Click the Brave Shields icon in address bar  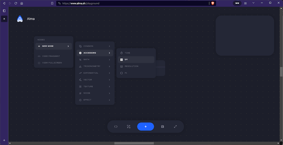tap(213, 3)
